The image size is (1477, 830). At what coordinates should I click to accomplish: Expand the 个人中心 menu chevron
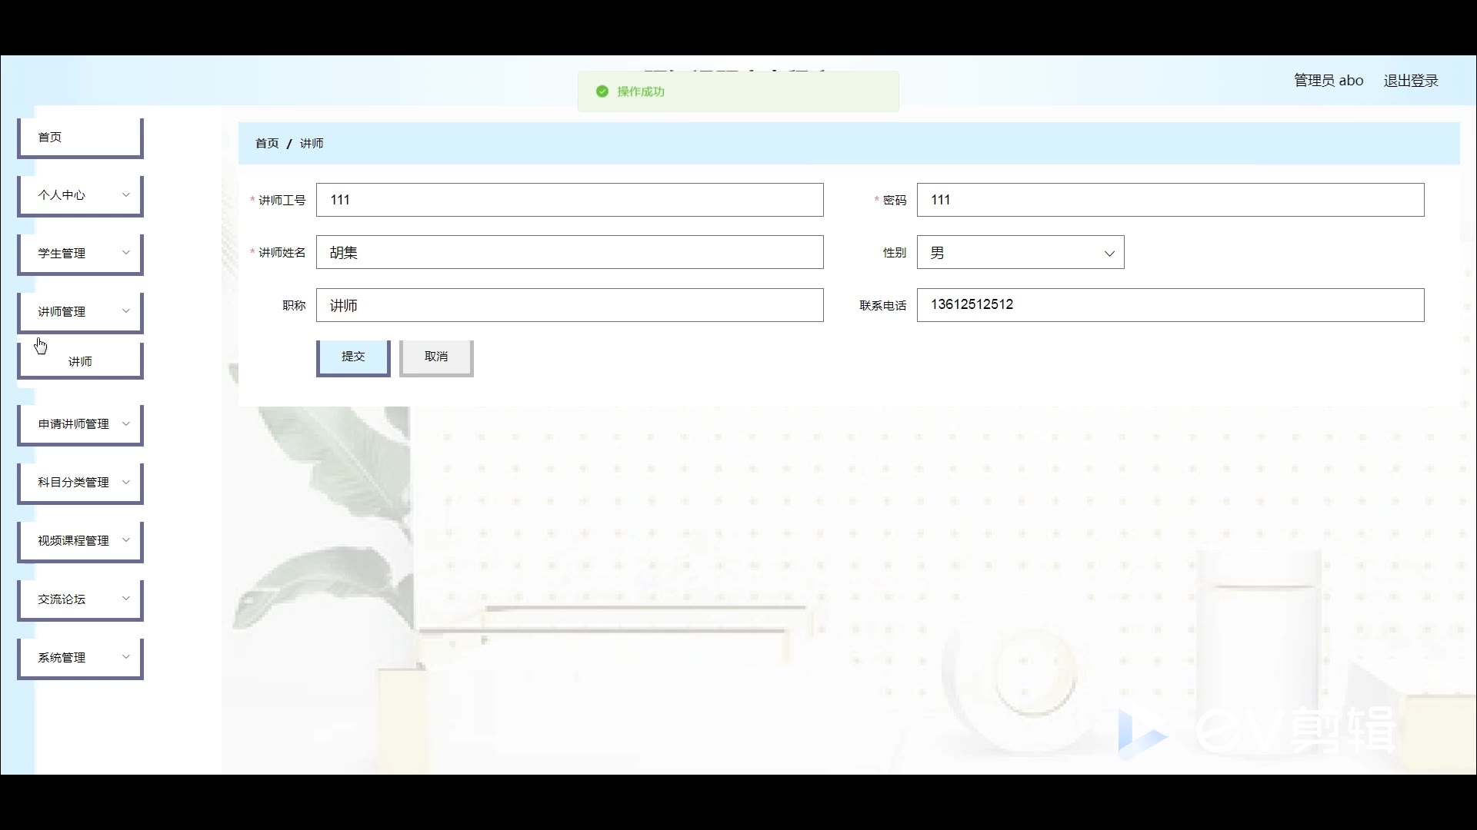(126, 194)
